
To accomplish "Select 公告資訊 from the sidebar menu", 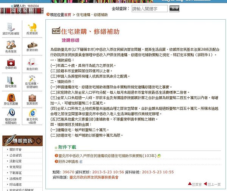I will pyautogui.click(x=16, y=155).
